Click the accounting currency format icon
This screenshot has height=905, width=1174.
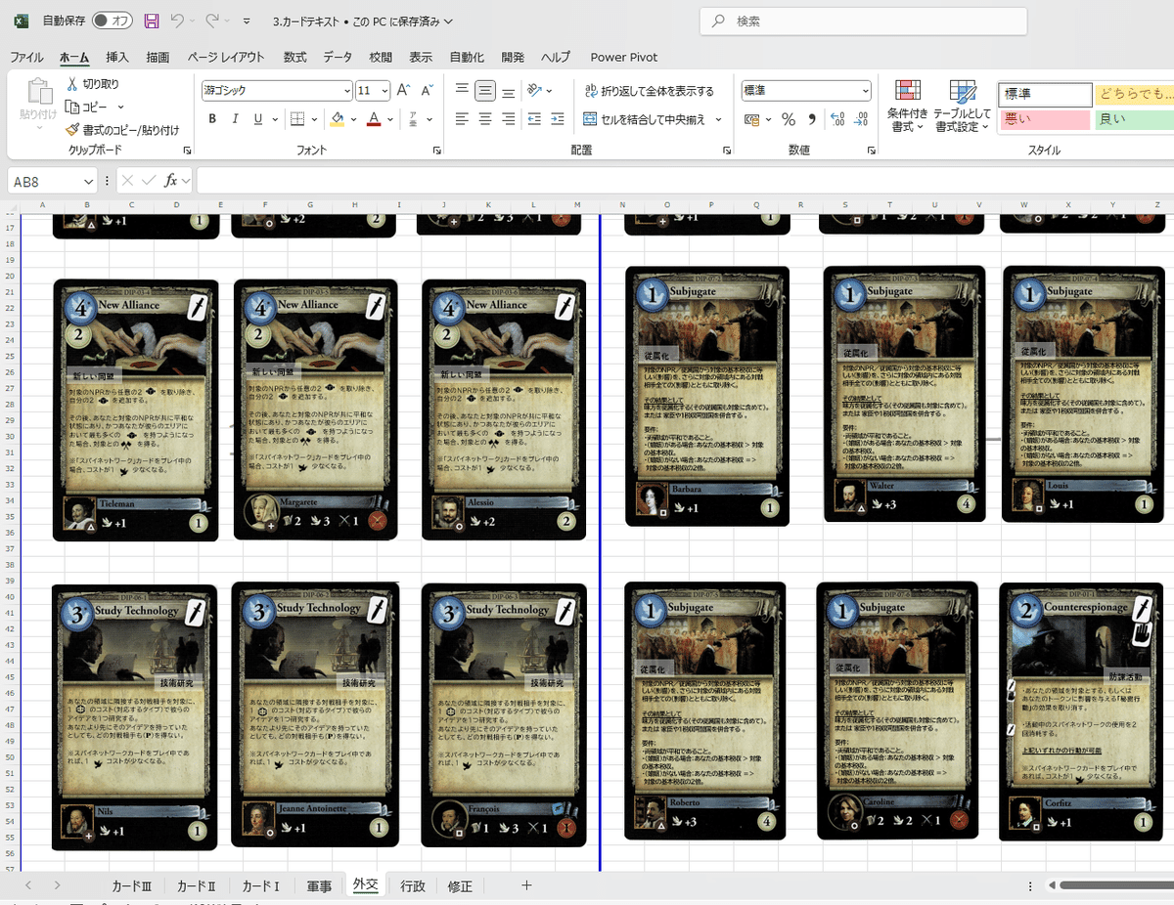pyautogui.click(x=751, y=119)
